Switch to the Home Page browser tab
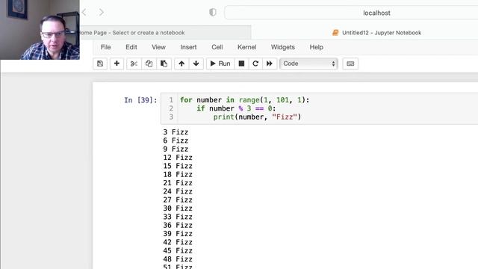This screenshot has width=478, height=269. pyautogui.click(x=166, y=33)
